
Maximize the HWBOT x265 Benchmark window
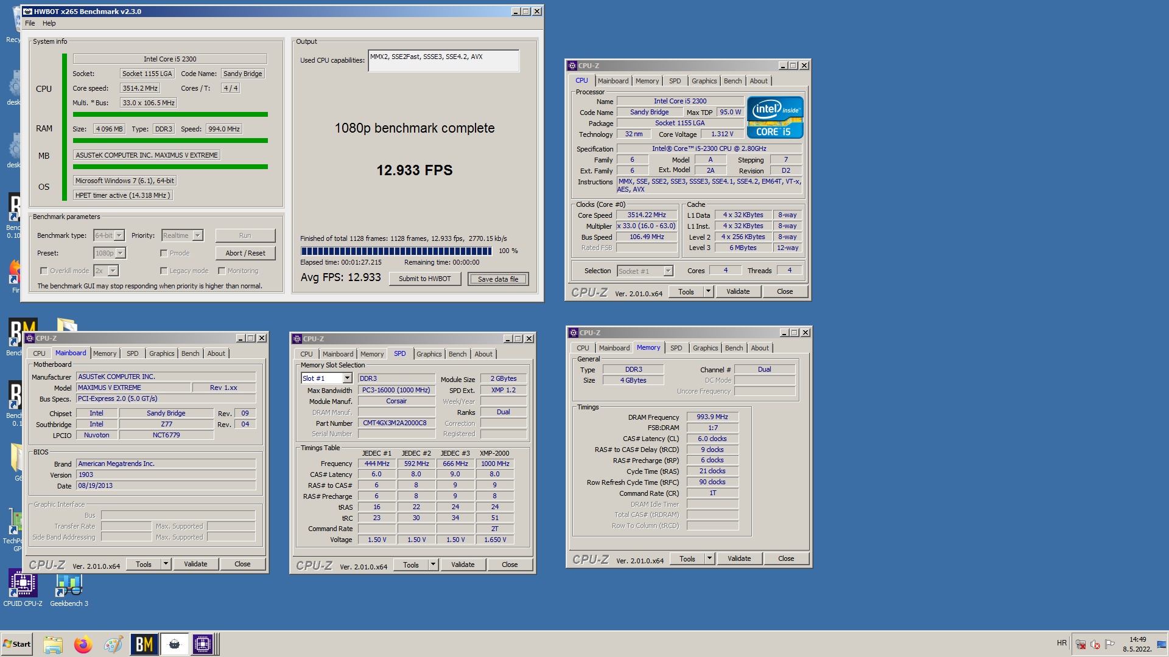point(526,12)
